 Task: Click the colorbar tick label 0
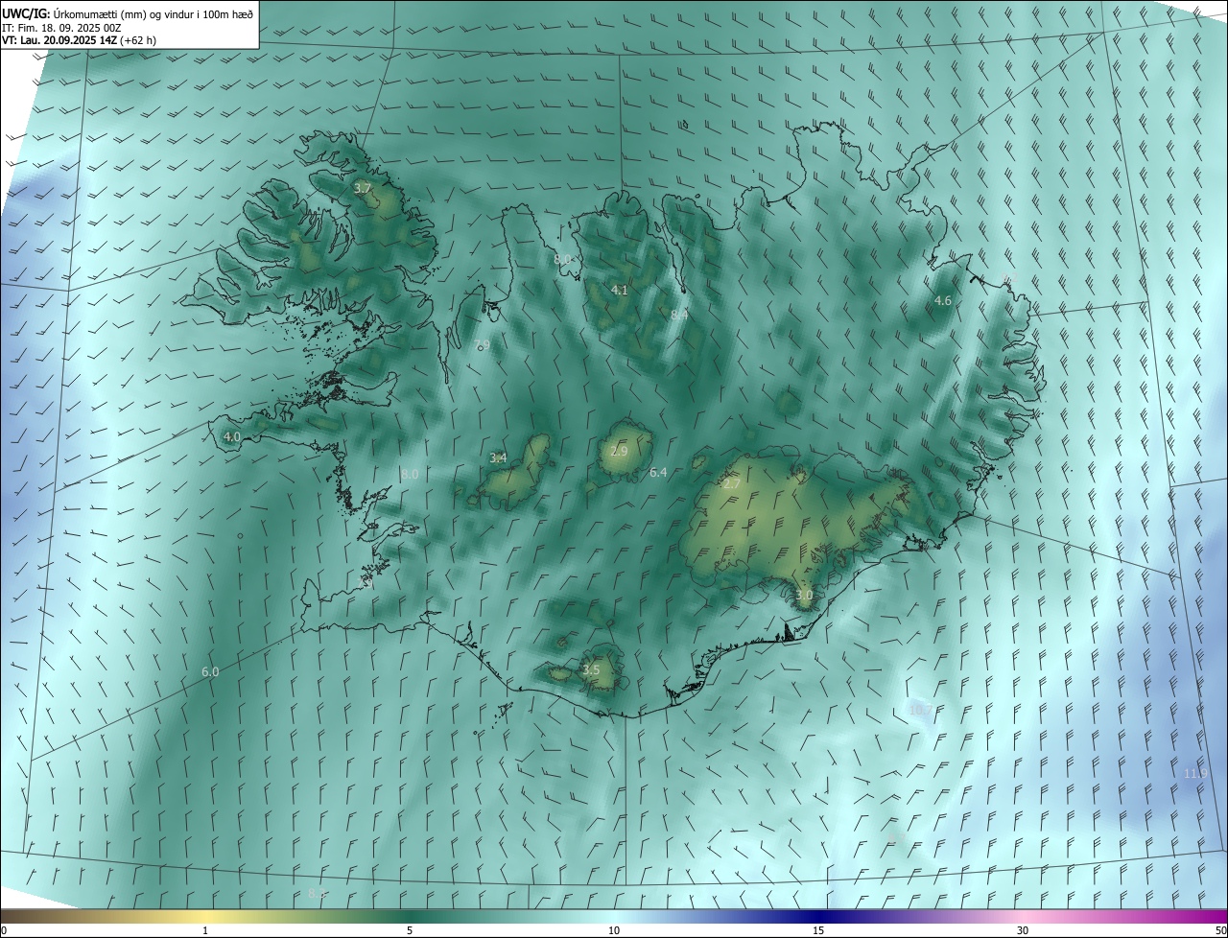click(x=4, y=930)
